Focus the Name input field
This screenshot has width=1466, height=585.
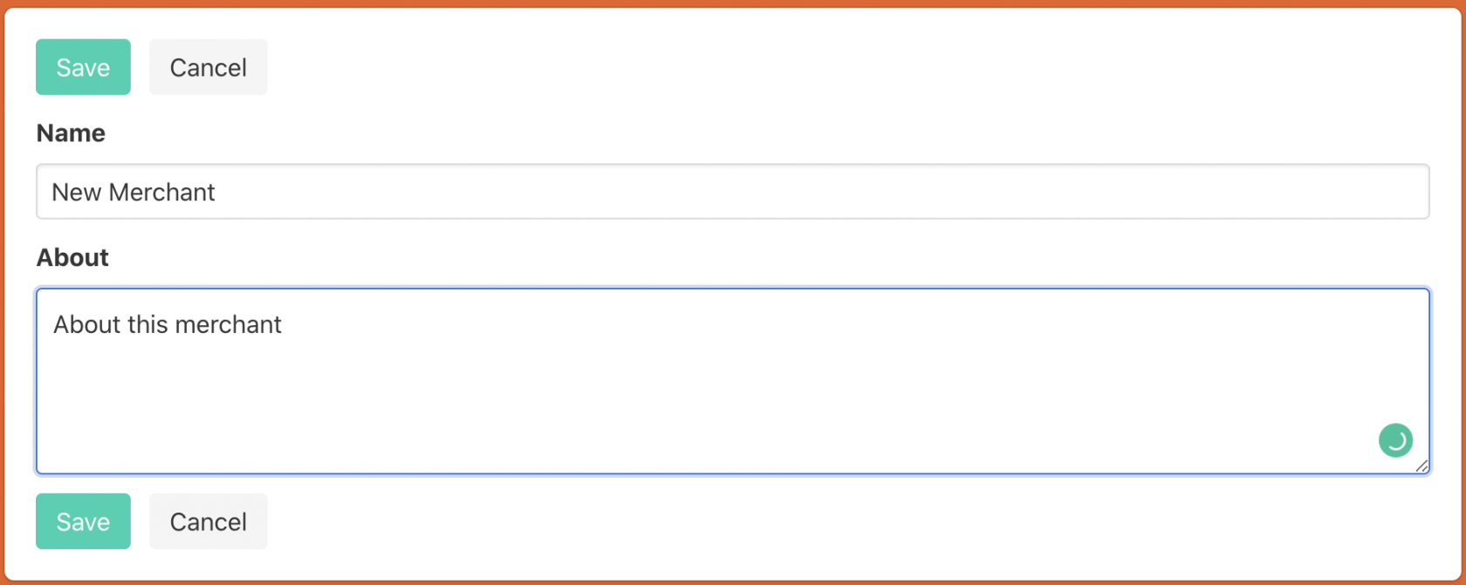733,192
